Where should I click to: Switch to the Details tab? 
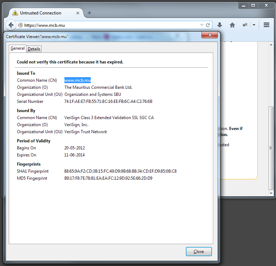[34, 49]
